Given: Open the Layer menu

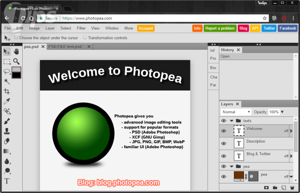Looking at the screenshot, I should coord(50,28).
